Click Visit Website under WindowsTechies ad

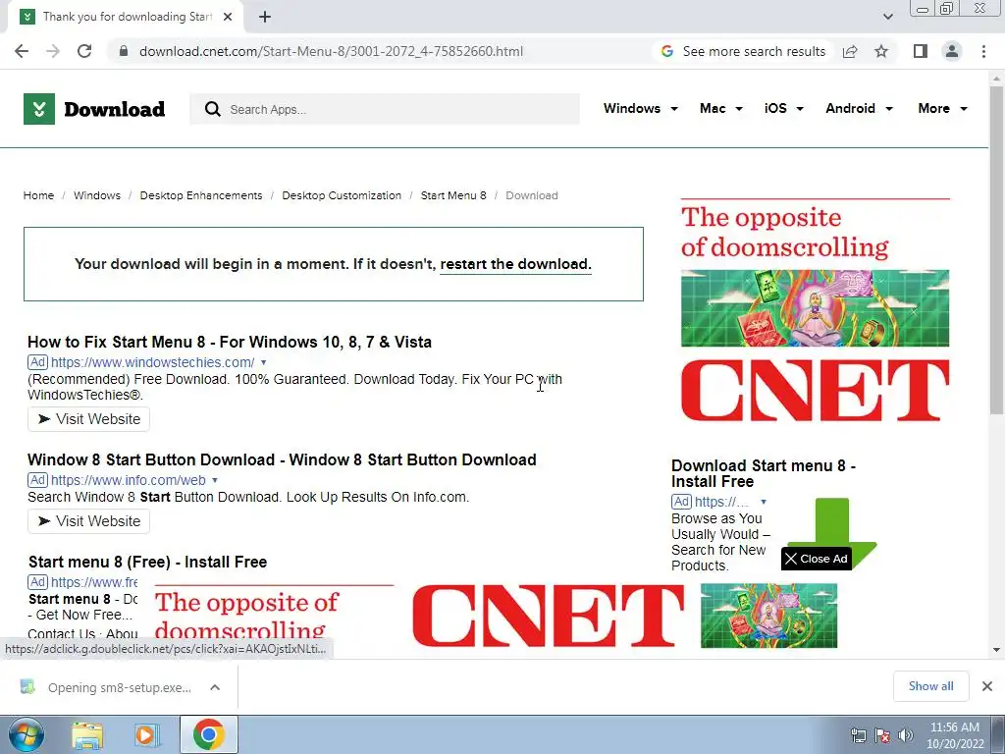pyautogui.click(x=88, y=419)
